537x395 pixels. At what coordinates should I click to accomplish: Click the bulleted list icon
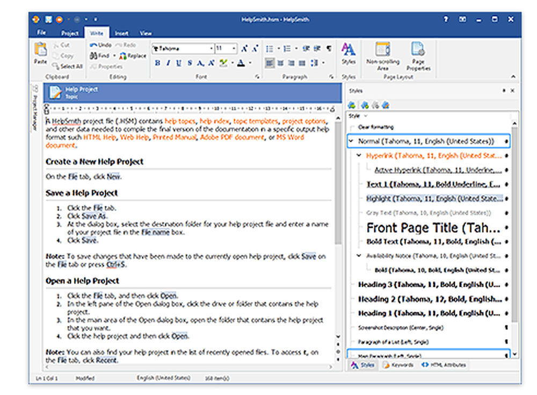[x=270, y=49]
